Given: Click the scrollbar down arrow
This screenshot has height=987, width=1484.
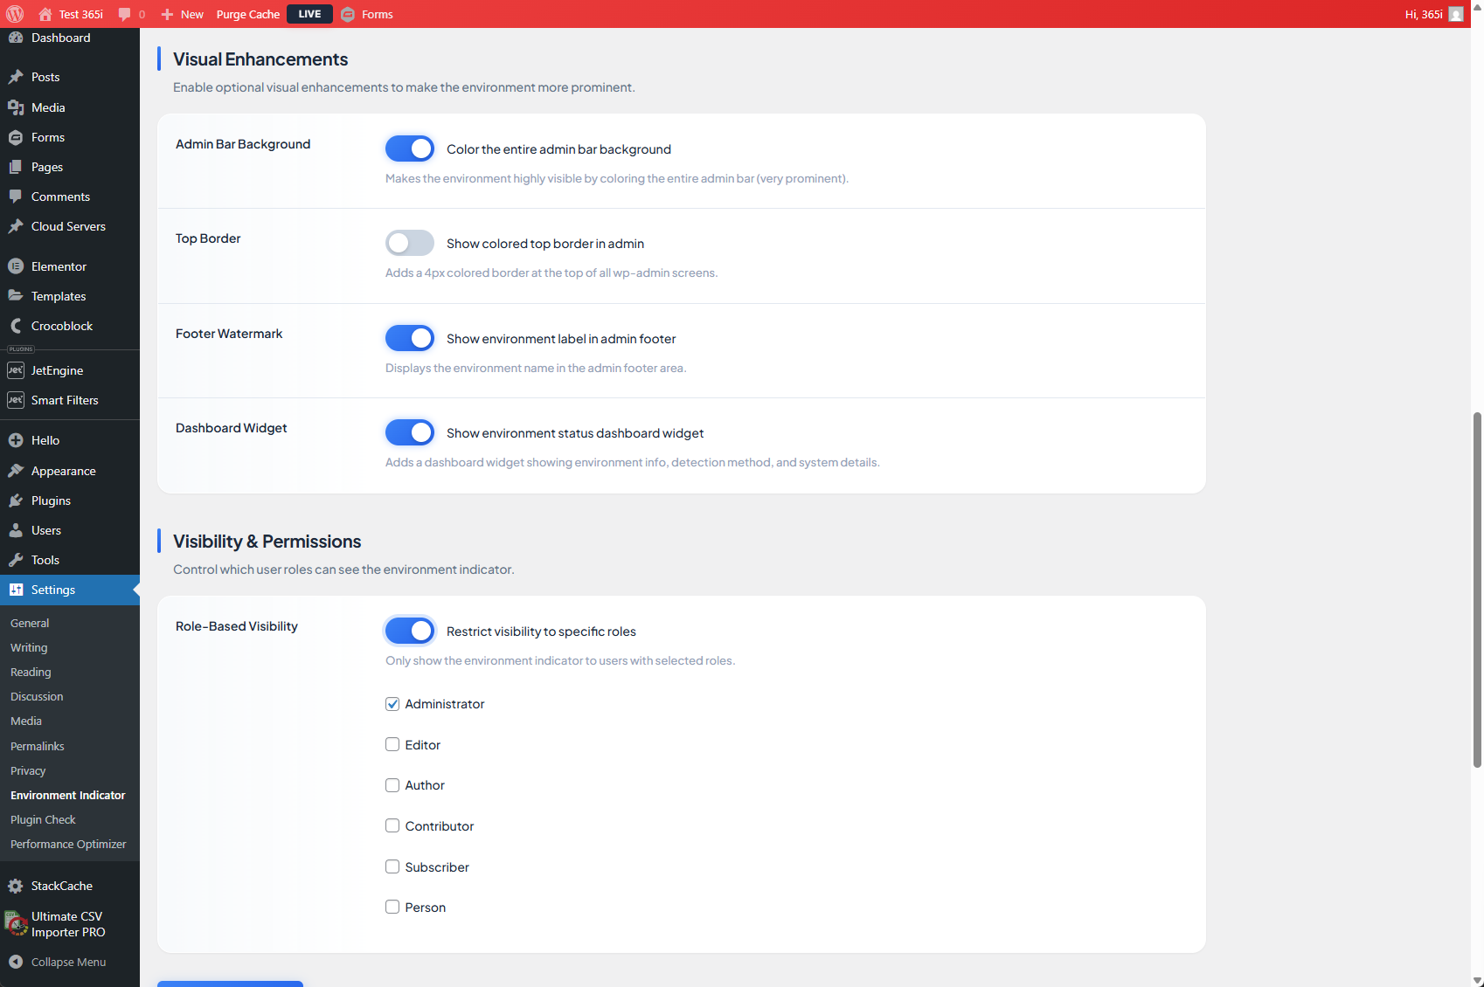Looking at the screenshot, I should pyautogui.click(x=1477, y=979).
